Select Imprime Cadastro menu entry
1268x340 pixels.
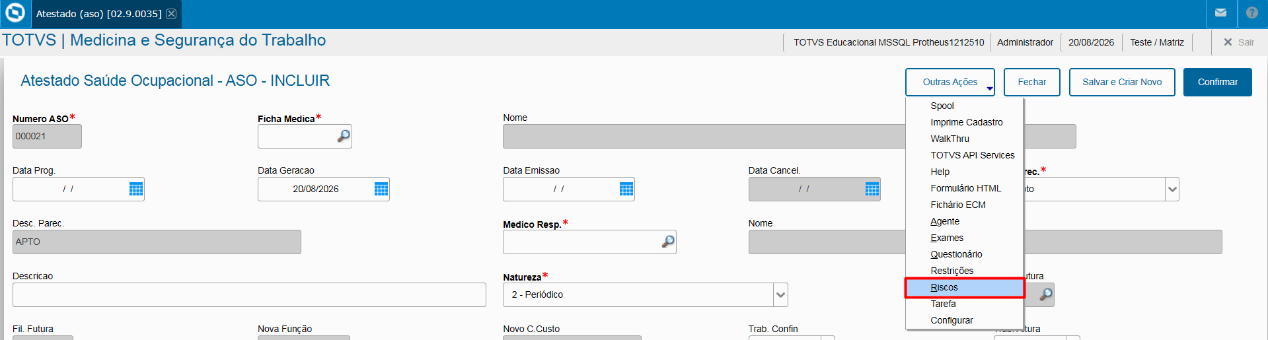[x=965, y=122]
